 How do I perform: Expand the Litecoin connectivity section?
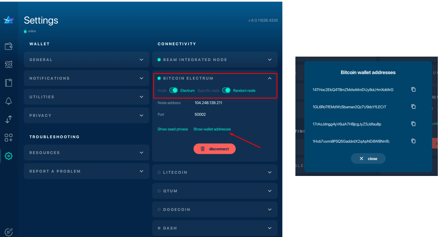(215, 172)
